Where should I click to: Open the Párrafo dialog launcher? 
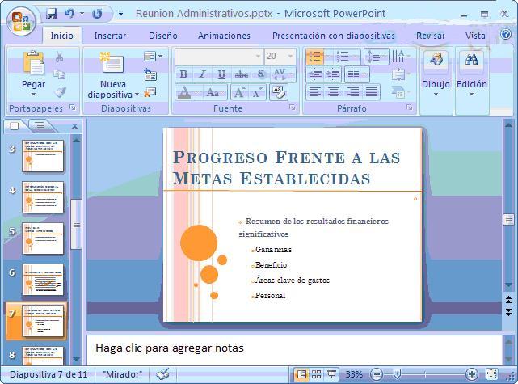(410, 108)
